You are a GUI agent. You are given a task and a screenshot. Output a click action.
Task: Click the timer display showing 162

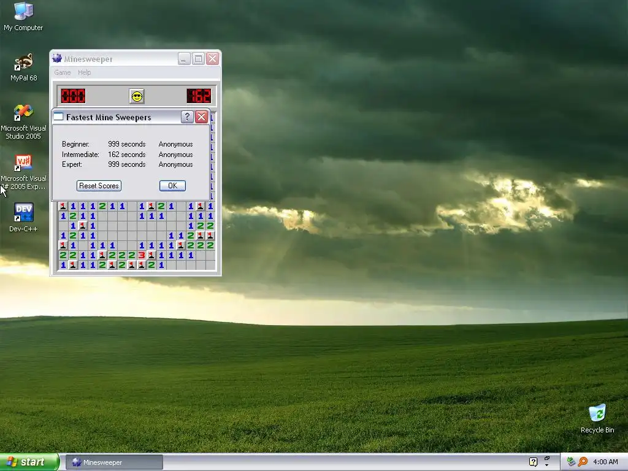tap(199, 96)
